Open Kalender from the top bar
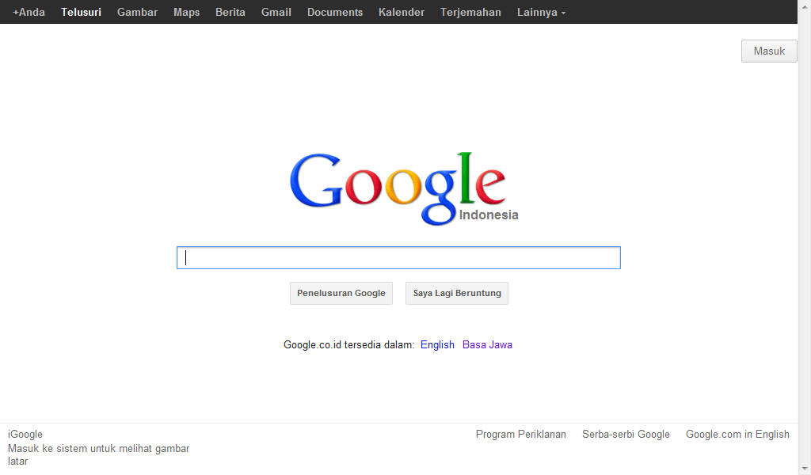Screen dimensions: 811x475 (x=402, y=12)
